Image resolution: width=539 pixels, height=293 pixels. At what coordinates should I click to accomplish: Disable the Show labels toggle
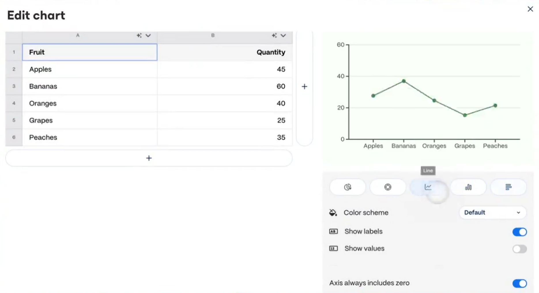[519, 232]
